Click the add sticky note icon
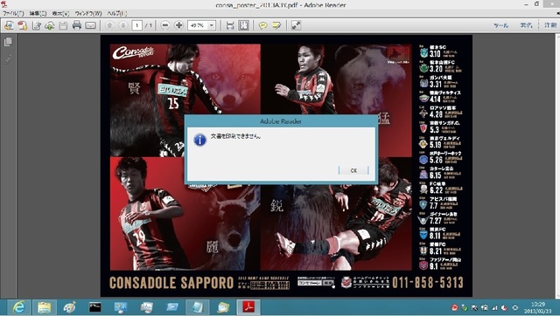 coord(262,25)
